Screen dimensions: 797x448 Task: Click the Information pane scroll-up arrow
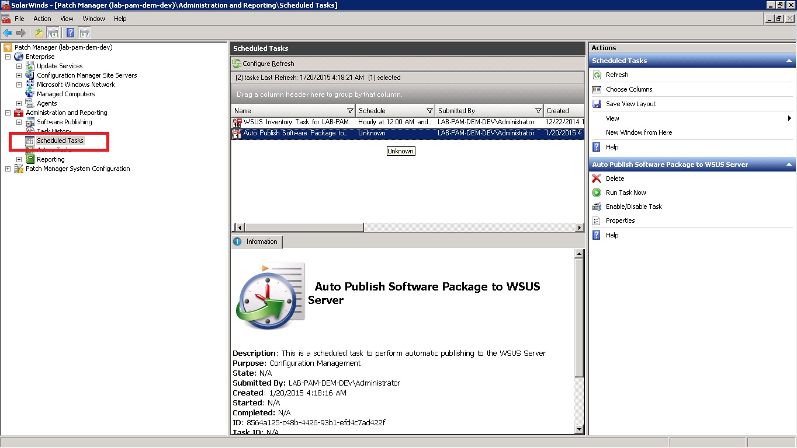click(579, 254)
